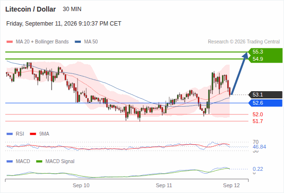This screenshot has width=284, height=193.
Task: Click the 55.3 resistance price tag
Action: (258, 52)
